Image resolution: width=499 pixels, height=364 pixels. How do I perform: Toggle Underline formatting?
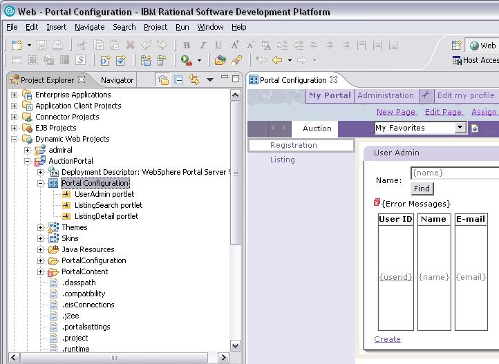point(218,46)
